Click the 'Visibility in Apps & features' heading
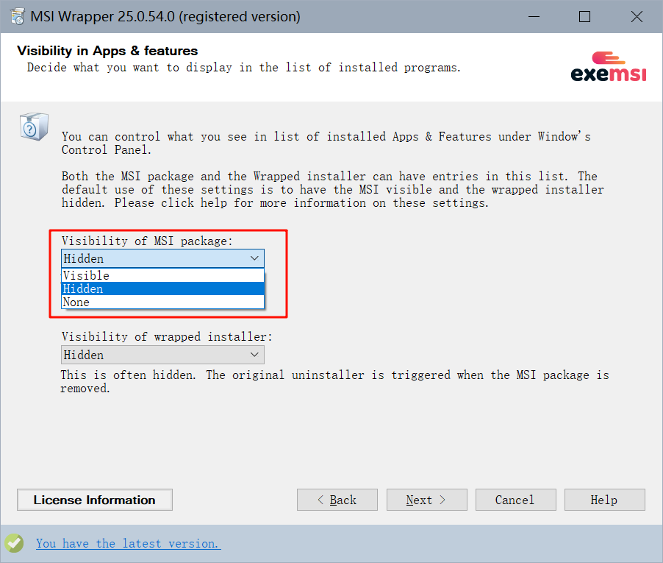This screenshot has height=563, width=663. (x=107, y=51)
